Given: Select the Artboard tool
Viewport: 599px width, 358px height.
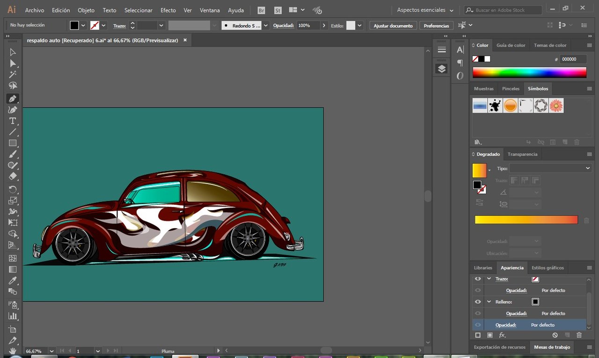Looking at the screenshot, I should click(13, 329).
